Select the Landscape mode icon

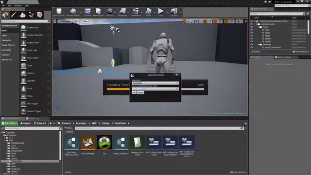[x=22, y=15]
